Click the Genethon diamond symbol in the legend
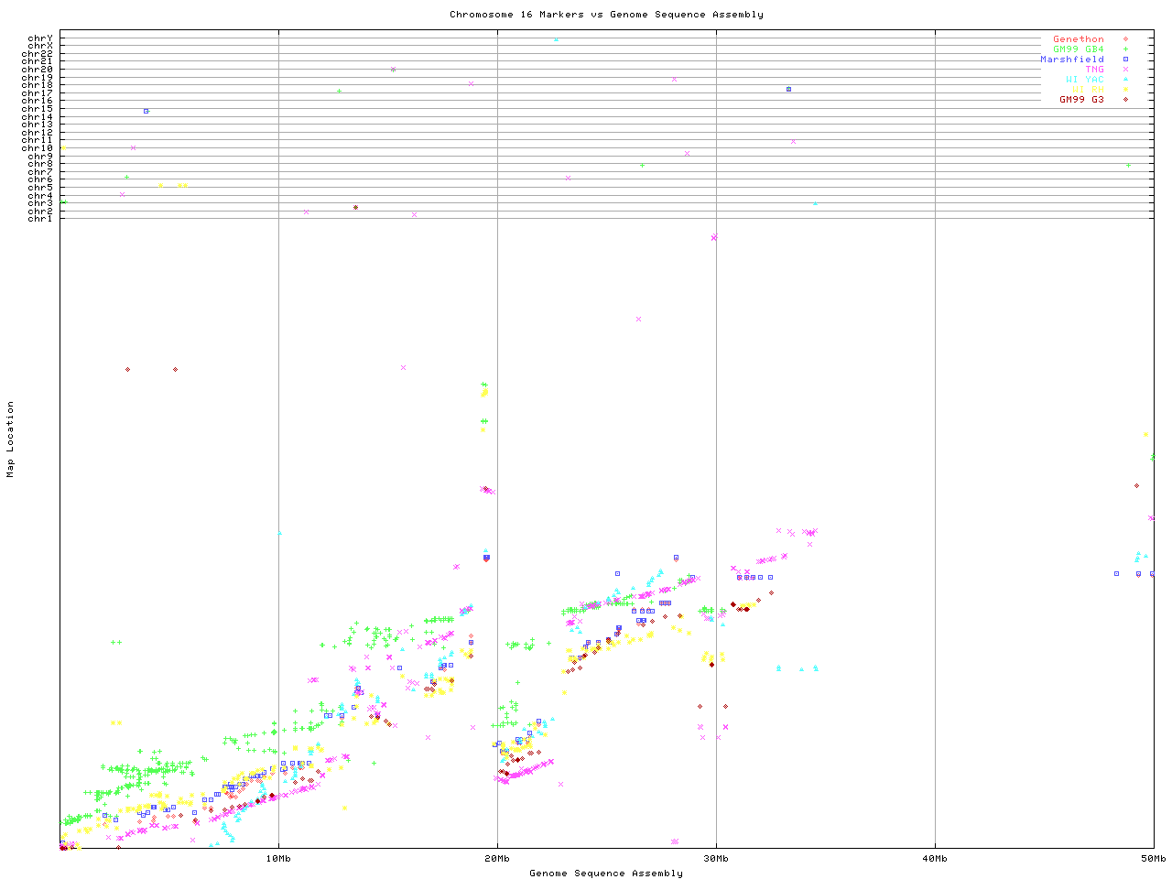This screenshot has width=1172, height=879. 1125,39
